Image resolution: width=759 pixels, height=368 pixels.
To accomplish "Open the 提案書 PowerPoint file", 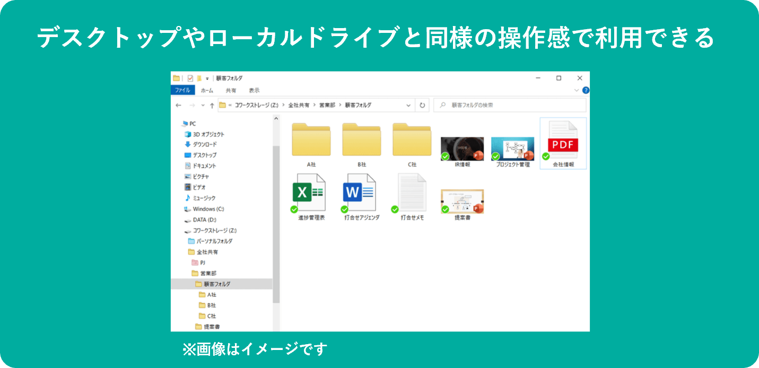I will pos(461,200).
